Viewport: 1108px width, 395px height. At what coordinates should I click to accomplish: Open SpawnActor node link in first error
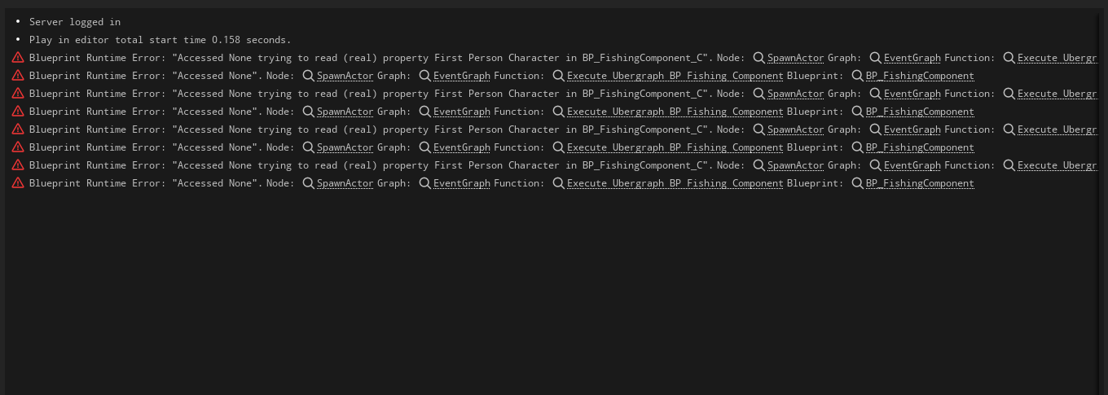796,58
